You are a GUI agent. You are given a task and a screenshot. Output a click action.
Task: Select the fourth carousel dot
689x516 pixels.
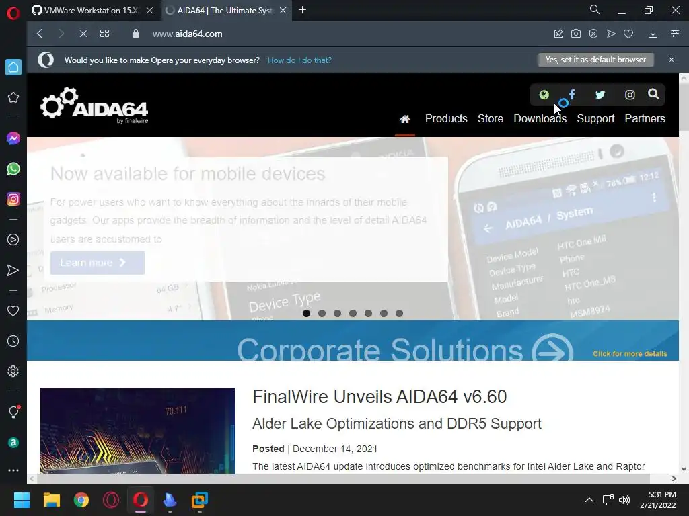click(x=353, y=313)
